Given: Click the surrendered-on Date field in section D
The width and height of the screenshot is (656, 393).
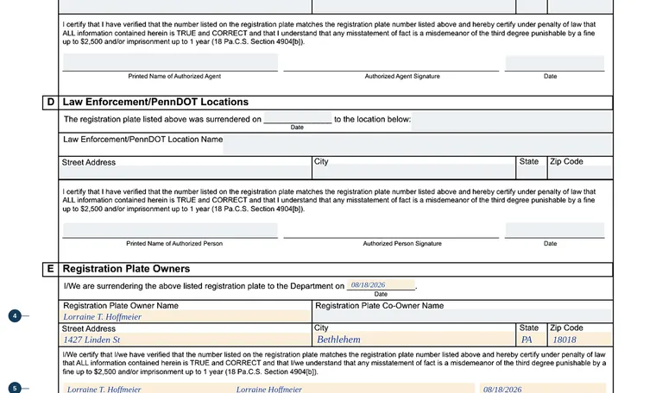Looking at the screenshot, I should click(298, 117).
